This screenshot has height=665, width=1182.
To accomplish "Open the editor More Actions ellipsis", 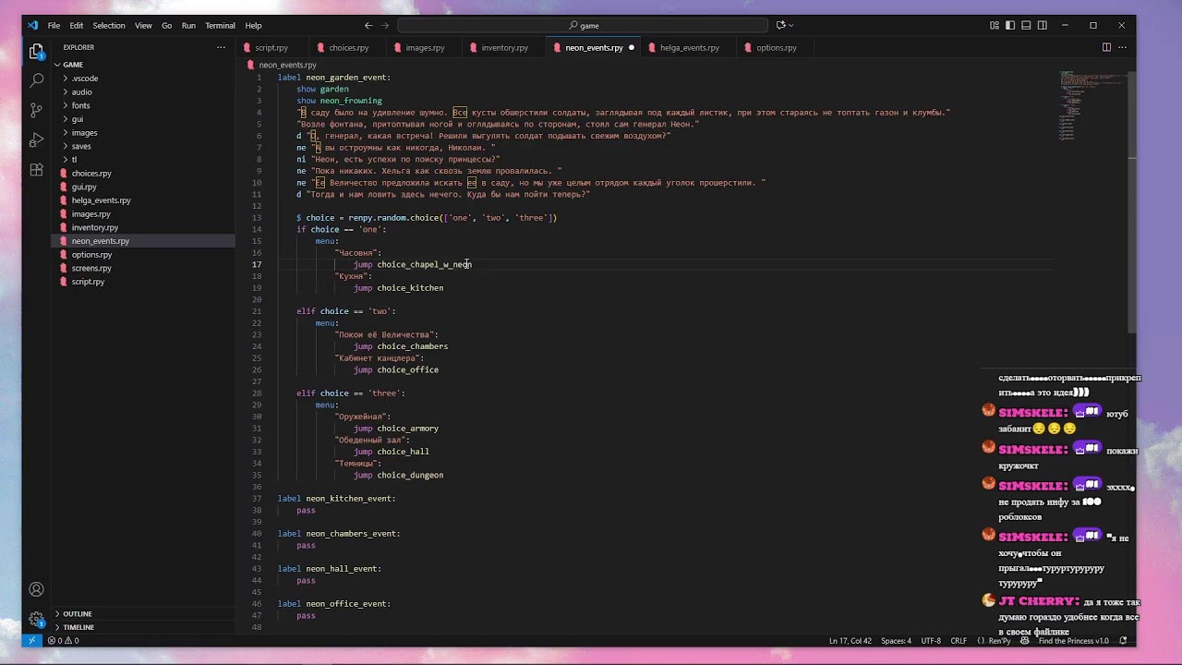I will [x=1124, y=47].
